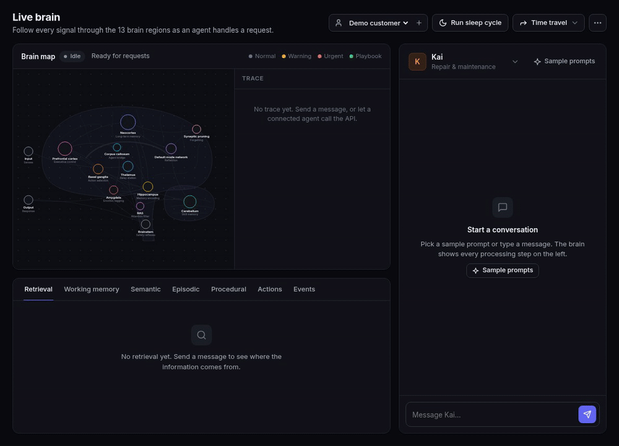
Task: Select the Prefrontal cortex node
Action: [x=65, y=148]
